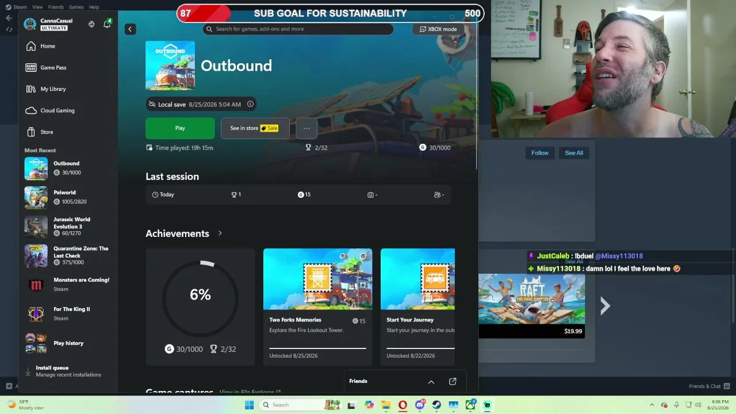Image resolution: width=736 pixels, height=414 pixels.
Task: Click the volume icon in system tray
Action: (x=697, y=405)
